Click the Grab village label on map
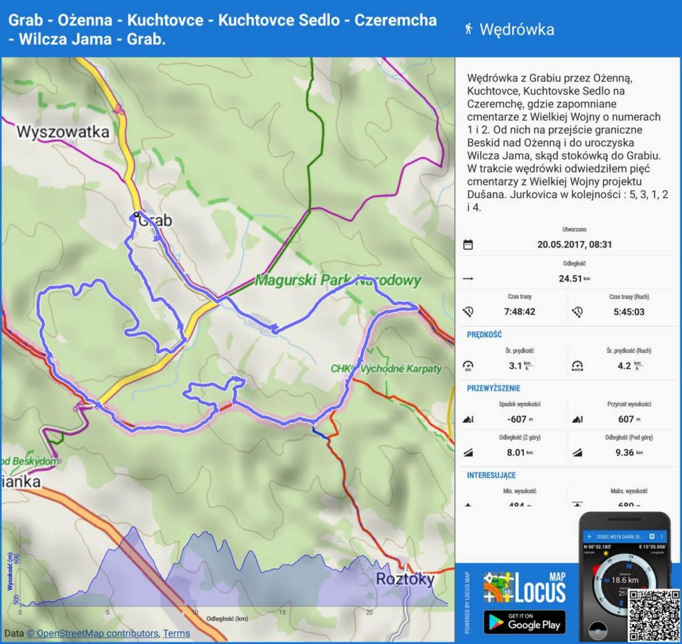The image size is (682, 644). 155,220
